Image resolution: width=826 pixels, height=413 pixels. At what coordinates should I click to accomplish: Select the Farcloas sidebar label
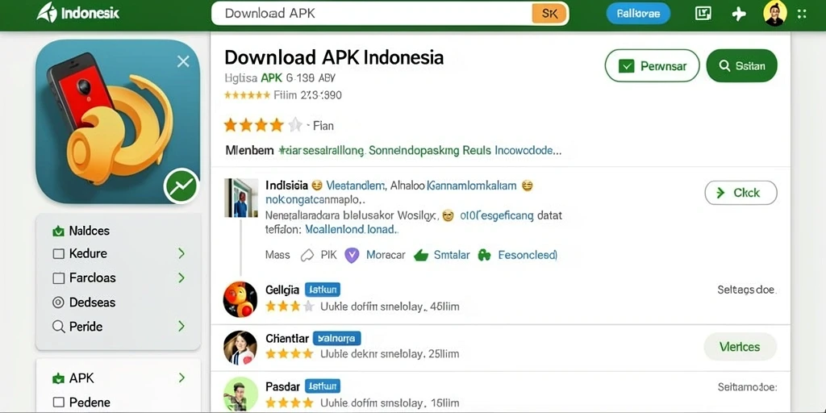(92, 278)
